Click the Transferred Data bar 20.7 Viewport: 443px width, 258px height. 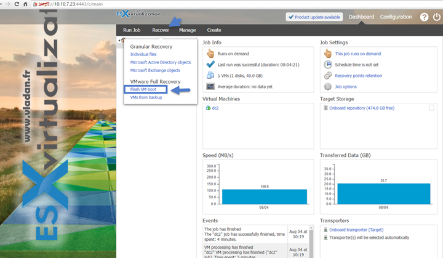tap(384, 194)
